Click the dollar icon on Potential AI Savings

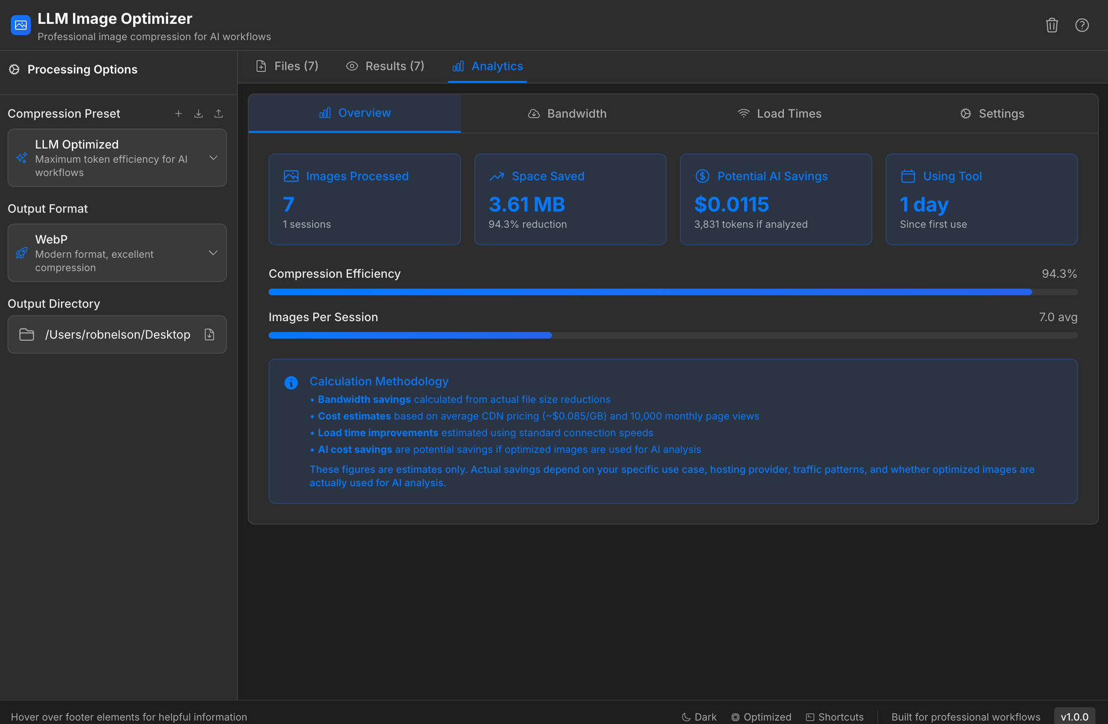pyautogui.click(x=702, y=176)
